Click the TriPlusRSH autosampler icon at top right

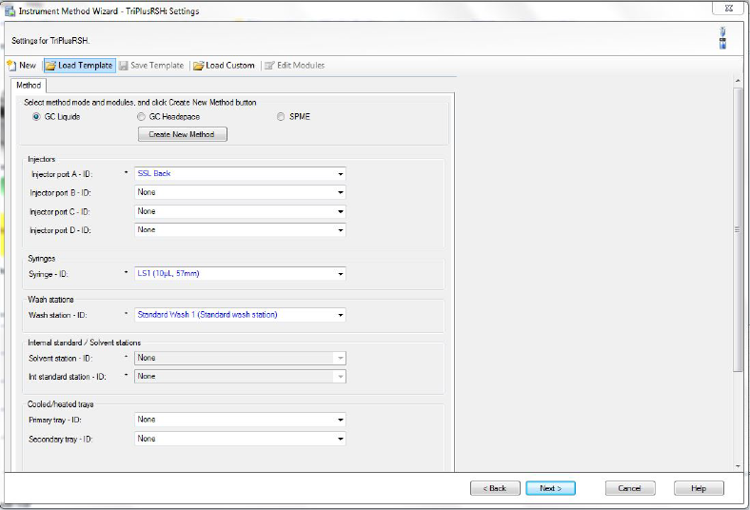(722, 38)
